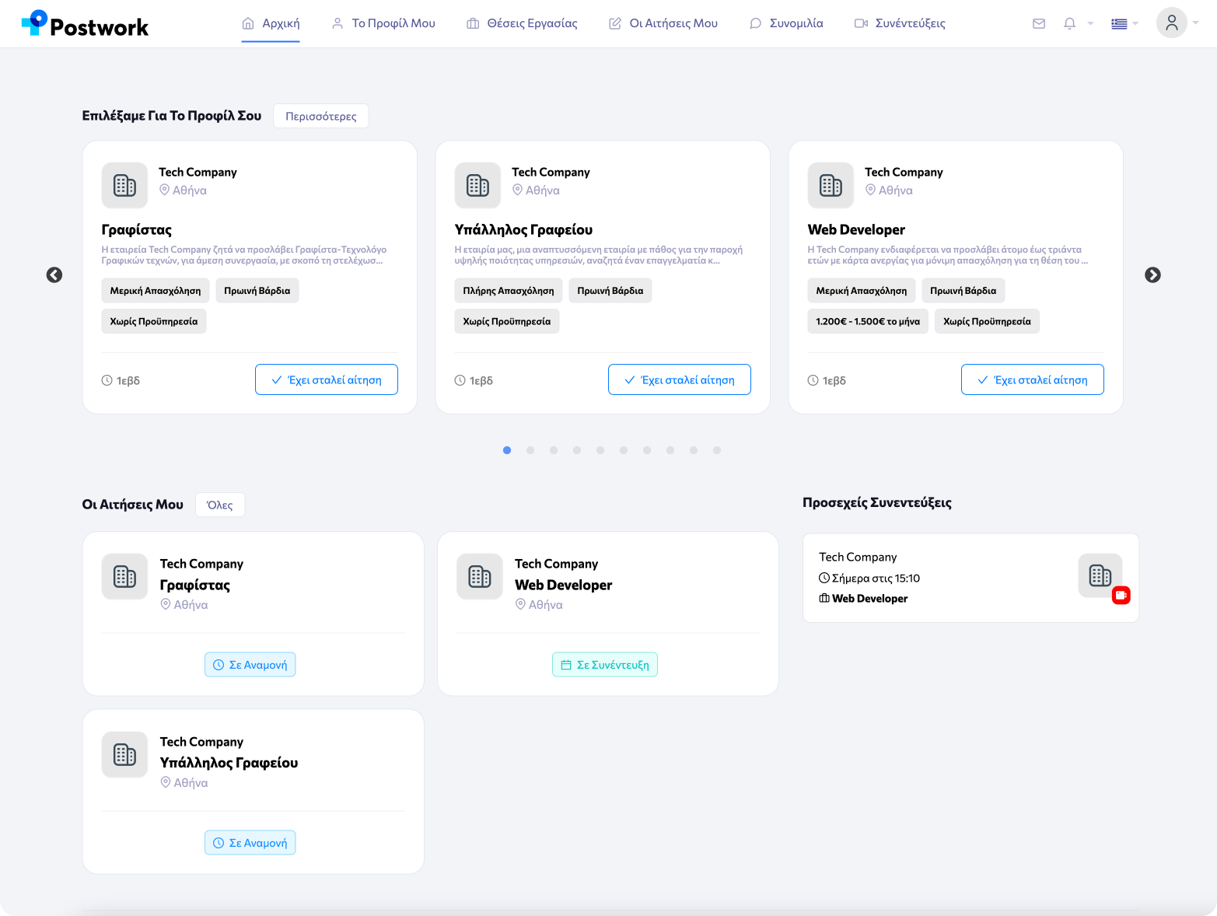The image size is (1217, 916).
Task: Toggle Έχει σταλεί αίτηση on Web Developer card
Action: [x=1032, y=380]
